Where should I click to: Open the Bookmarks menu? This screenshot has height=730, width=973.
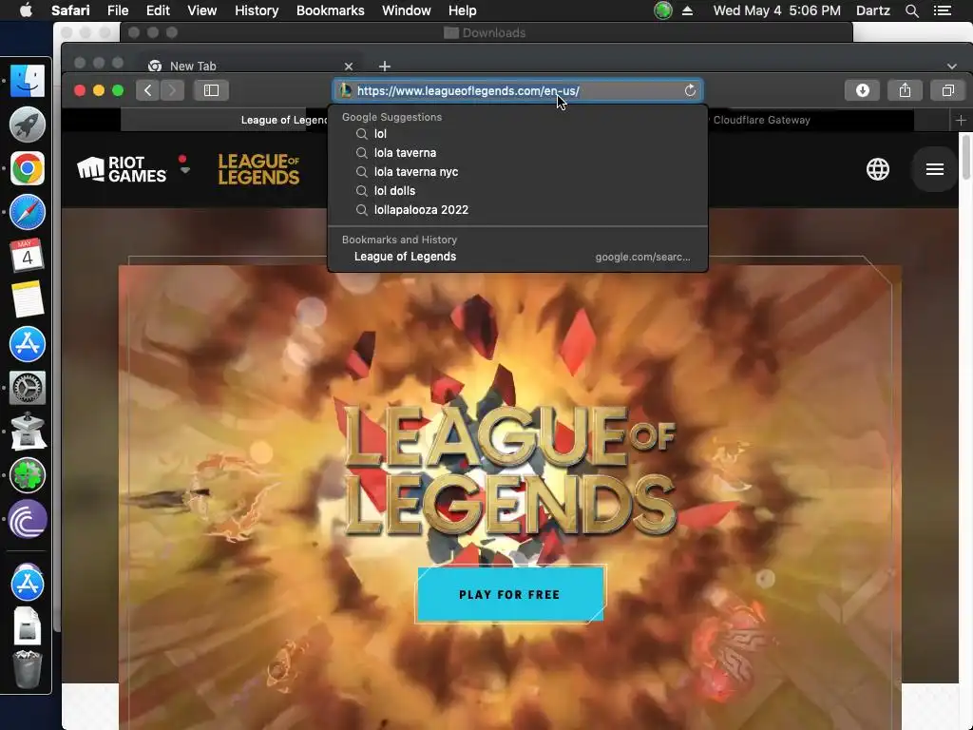click(x=330, y=10)
